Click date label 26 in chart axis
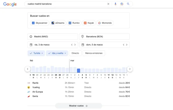173x110 pixels. [60, 75]
